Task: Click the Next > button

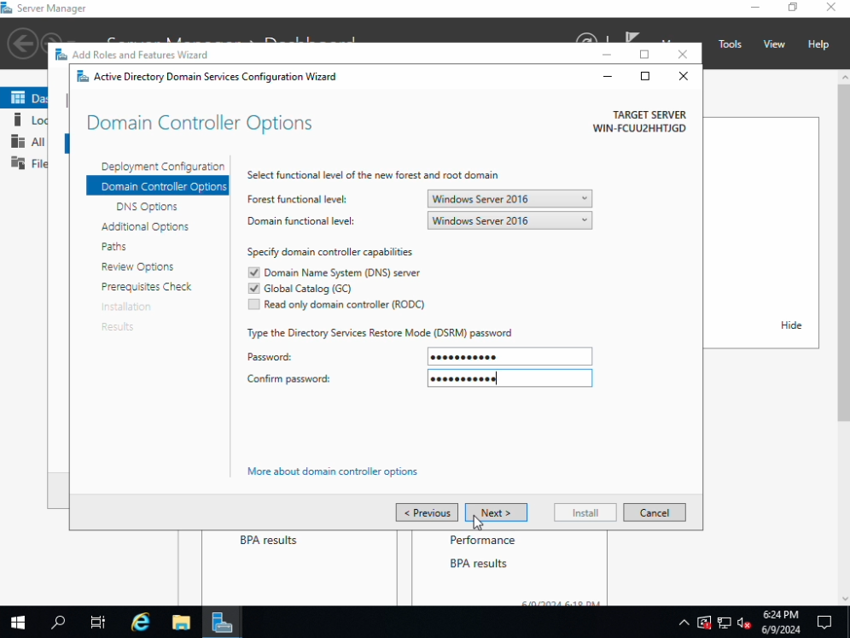Action: pos(496,512)
